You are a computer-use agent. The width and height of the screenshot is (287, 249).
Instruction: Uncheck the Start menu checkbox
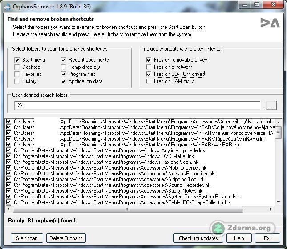click(x=17, y=60)
